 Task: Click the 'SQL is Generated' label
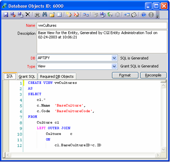134,58
